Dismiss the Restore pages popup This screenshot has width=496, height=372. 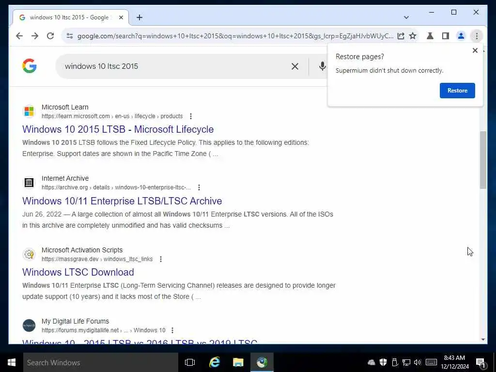[475, 50]
